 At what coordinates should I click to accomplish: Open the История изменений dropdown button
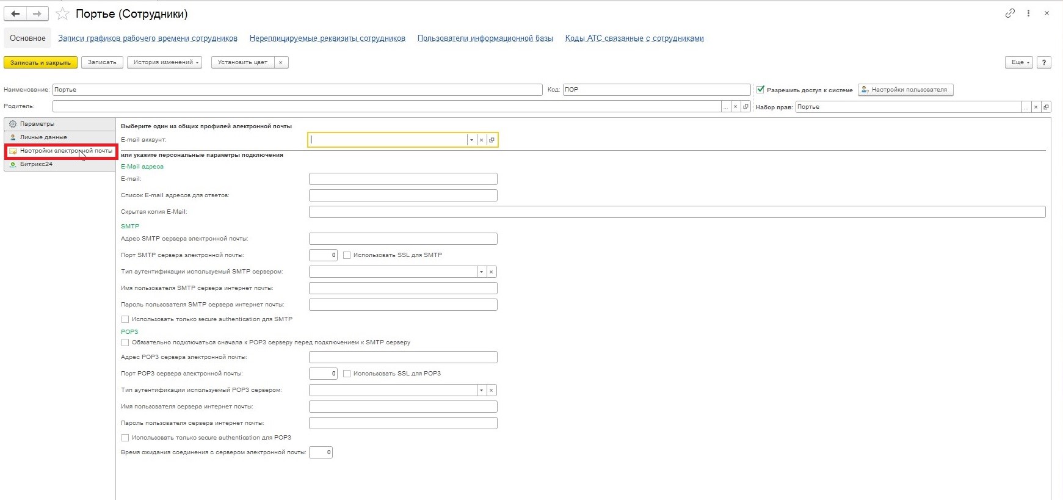tap(165, 62)
